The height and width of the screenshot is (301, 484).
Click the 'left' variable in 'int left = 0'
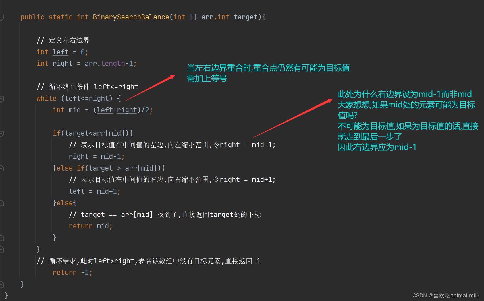(61, 52)
